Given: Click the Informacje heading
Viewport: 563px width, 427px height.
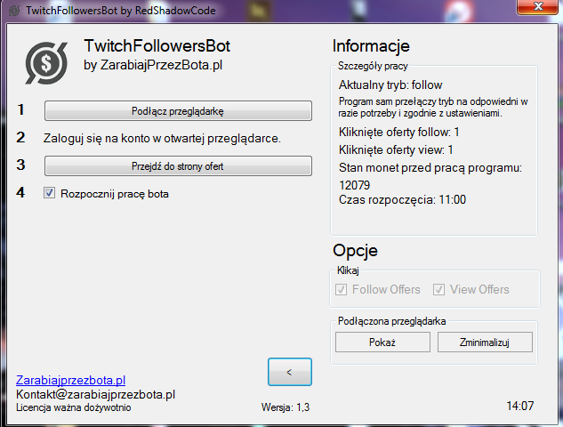Looking at the screenshot, I should pos(371,46).
